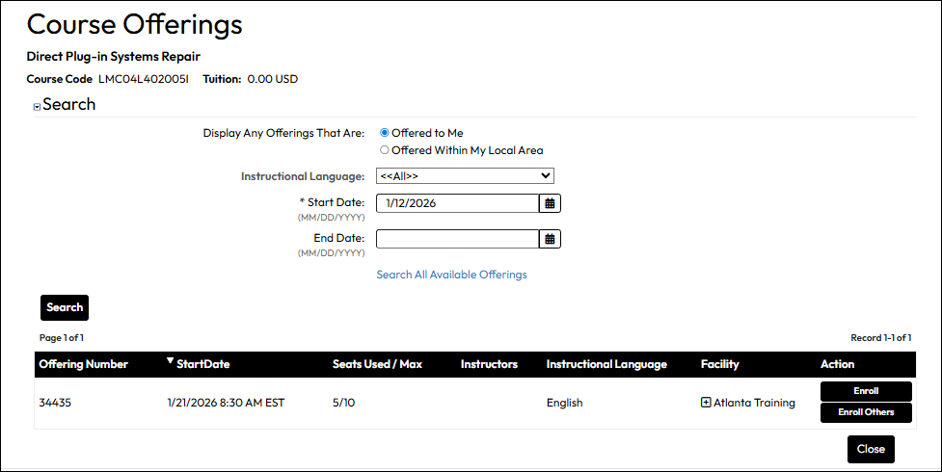Close the Course Offerings dialog

point(871,449)
